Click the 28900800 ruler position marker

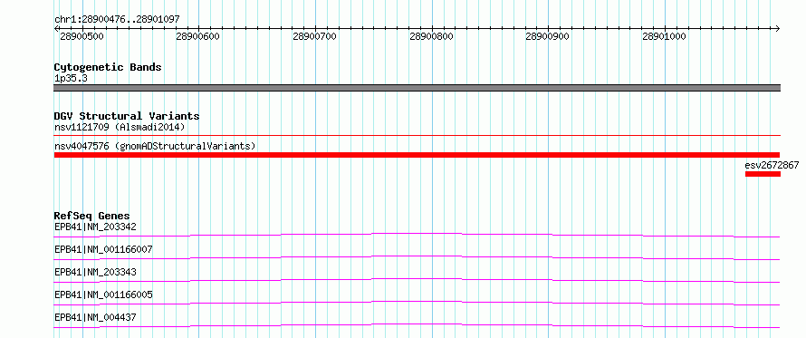pyautogui.click(x=431, y=36)
